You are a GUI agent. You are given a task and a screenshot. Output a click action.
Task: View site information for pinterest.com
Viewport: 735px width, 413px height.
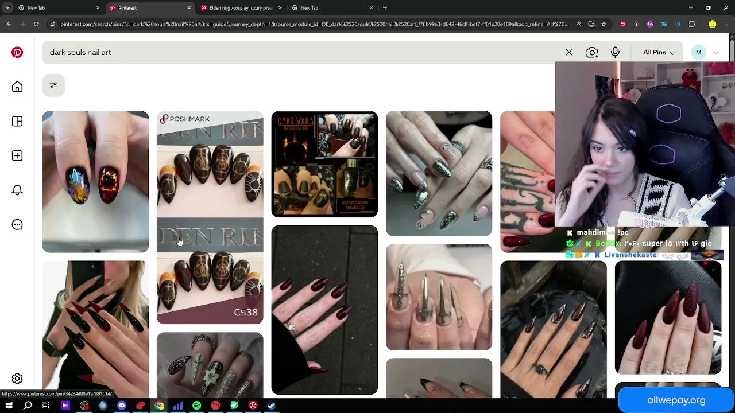pyautogui.click(x=53, y=24)
